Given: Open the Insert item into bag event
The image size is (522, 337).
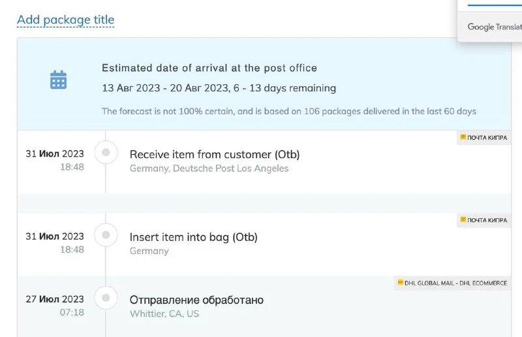Looking at the screenshot, I should [193, 237].
